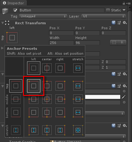
Task: Open Rect Transform gear settings menu
Action: coord(125,23)
